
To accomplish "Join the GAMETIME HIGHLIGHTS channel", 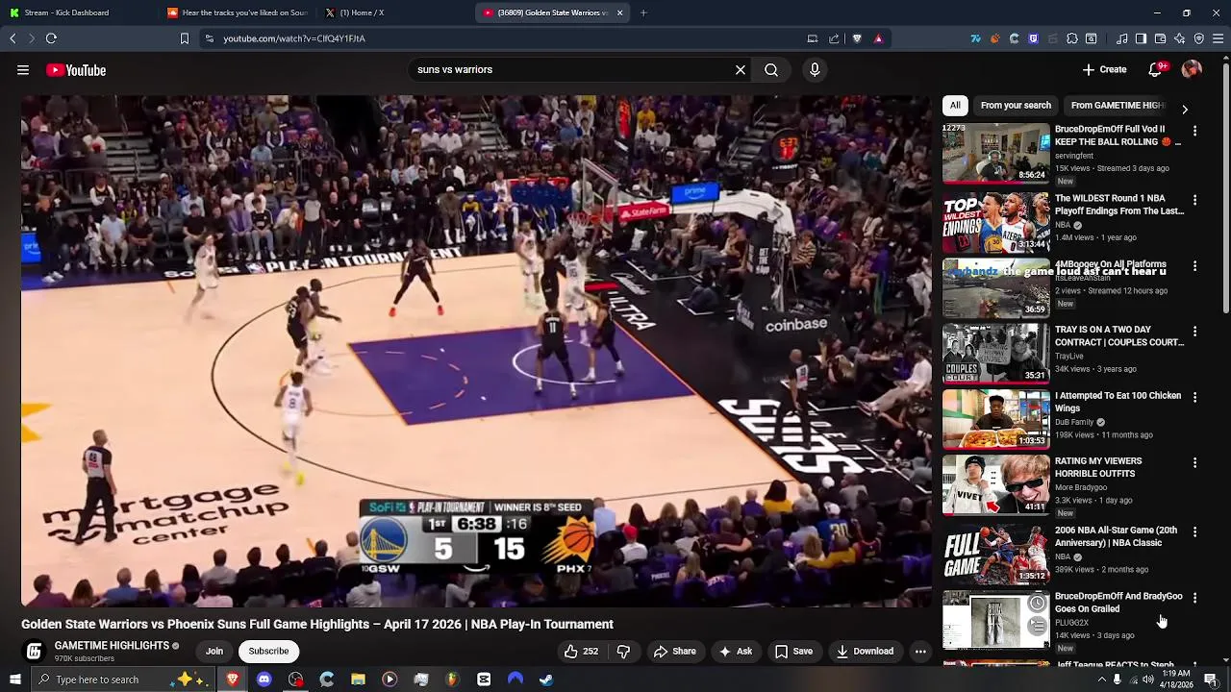I will point(214,652).
